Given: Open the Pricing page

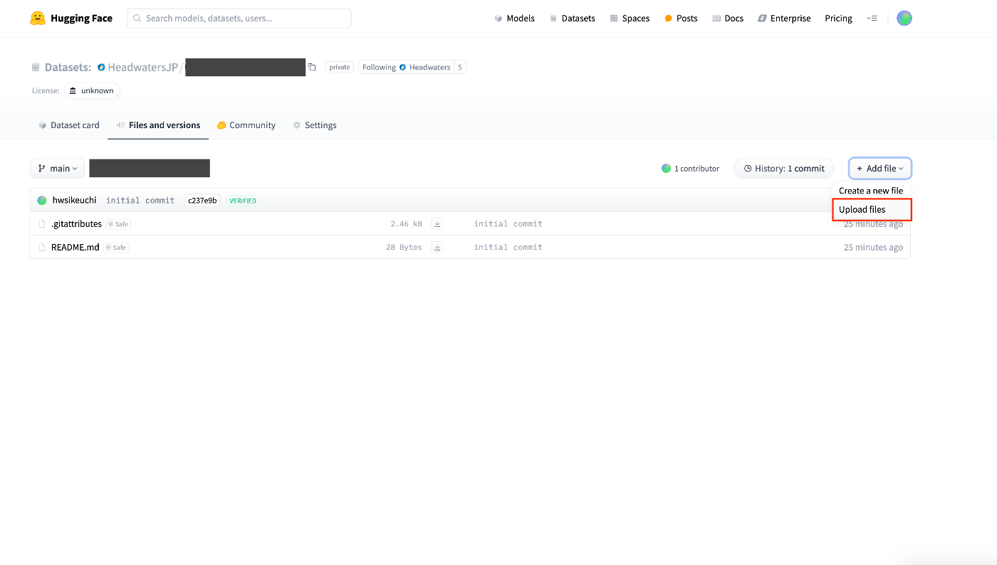Looking at the screenshot, I should pos(838,19).
